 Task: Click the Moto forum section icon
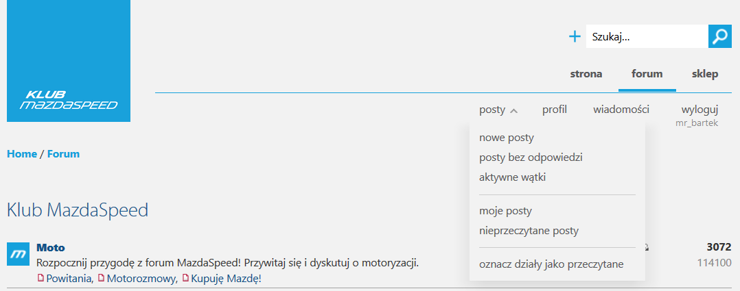coord(17,254)
